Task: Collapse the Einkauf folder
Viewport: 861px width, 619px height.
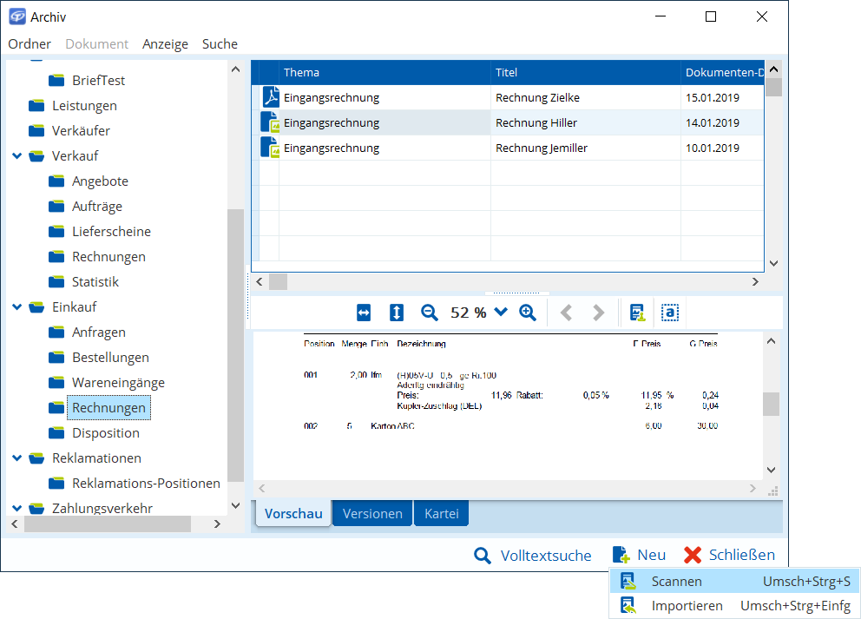Action: coord(17,307)
